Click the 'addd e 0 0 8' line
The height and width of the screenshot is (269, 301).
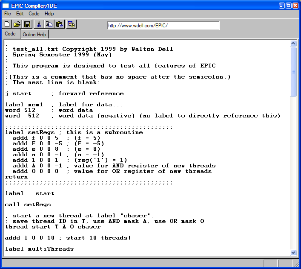click(x=57, y=149)
